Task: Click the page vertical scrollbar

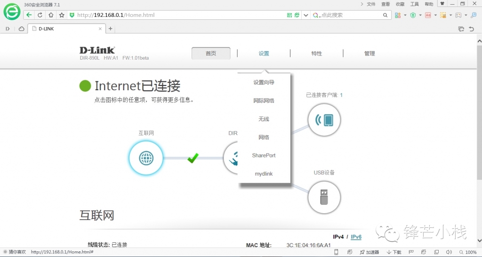Action: tap(479, 113)
